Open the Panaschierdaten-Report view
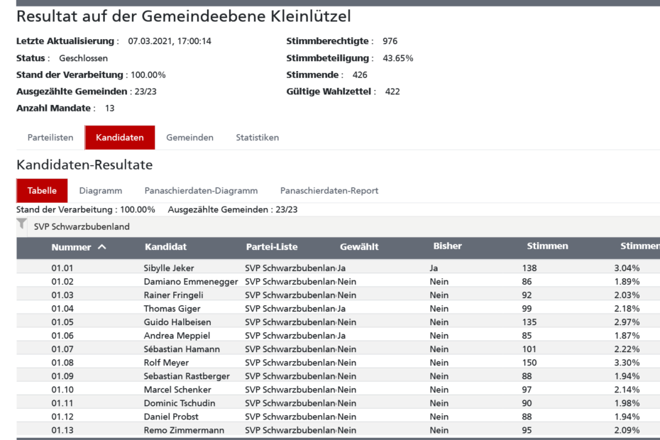This screenshot has height=440, width=660. click(x=329, y=191)
